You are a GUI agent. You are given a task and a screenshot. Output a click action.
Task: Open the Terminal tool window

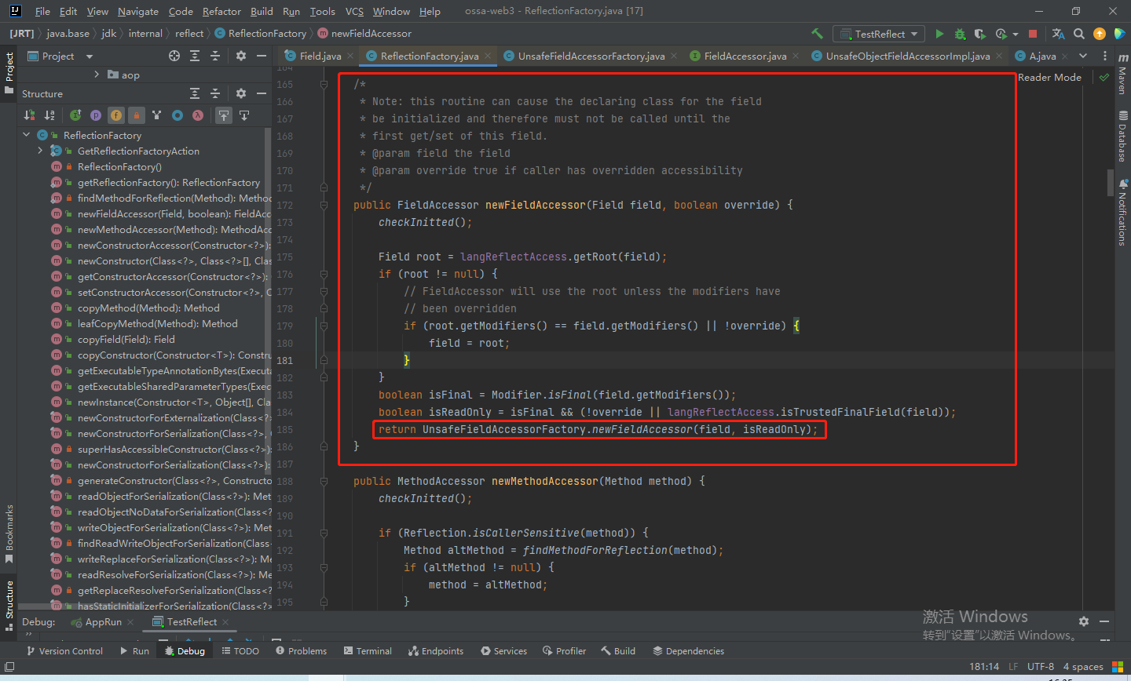point(368,651)
